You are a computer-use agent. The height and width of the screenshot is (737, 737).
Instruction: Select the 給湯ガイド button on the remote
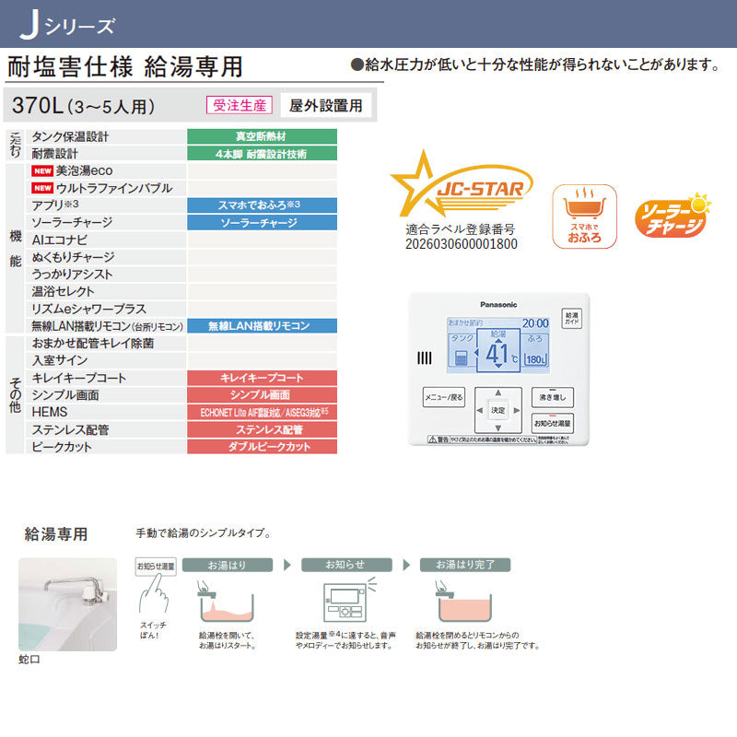tap(571, 318)
